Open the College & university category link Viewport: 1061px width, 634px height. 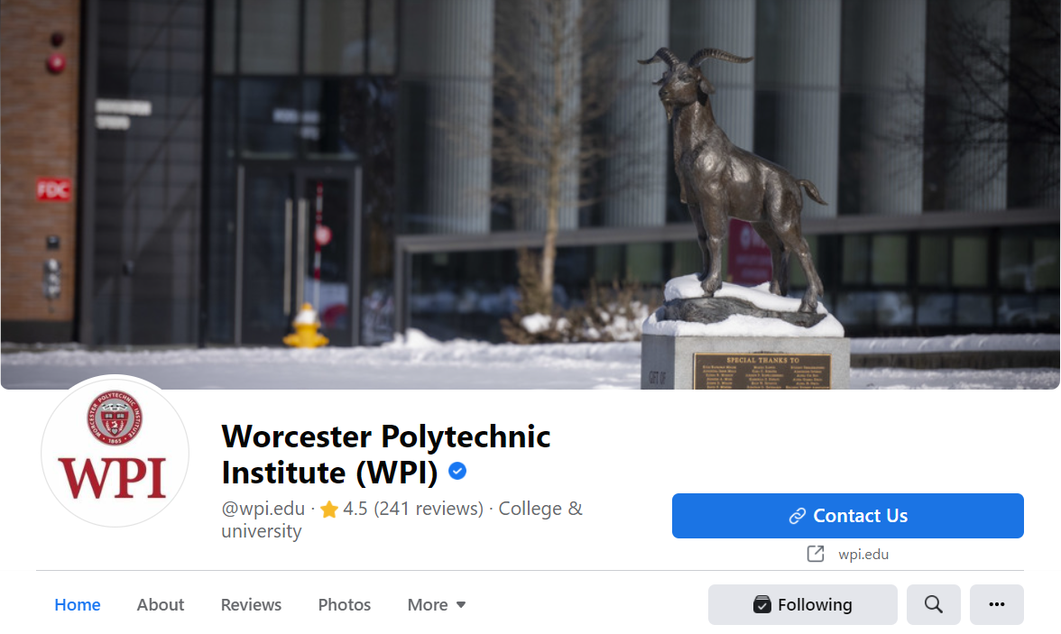click(x=402, y=519)
